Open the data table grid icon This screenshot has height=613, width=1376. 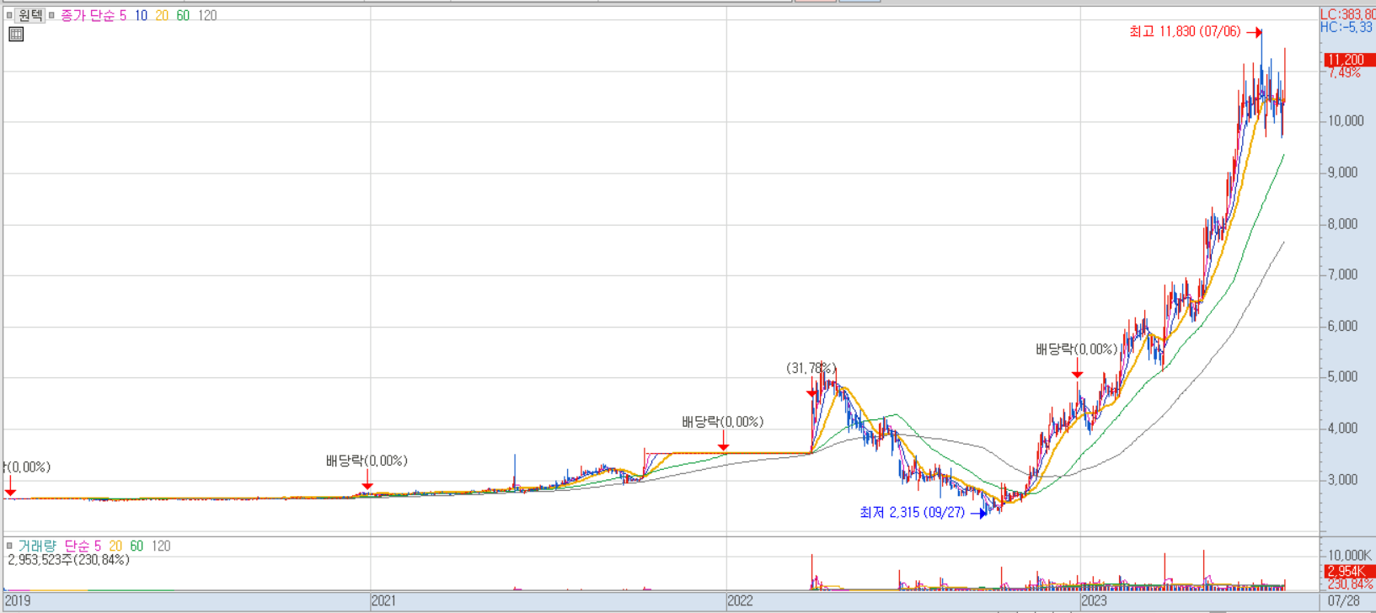pos(16,35)
